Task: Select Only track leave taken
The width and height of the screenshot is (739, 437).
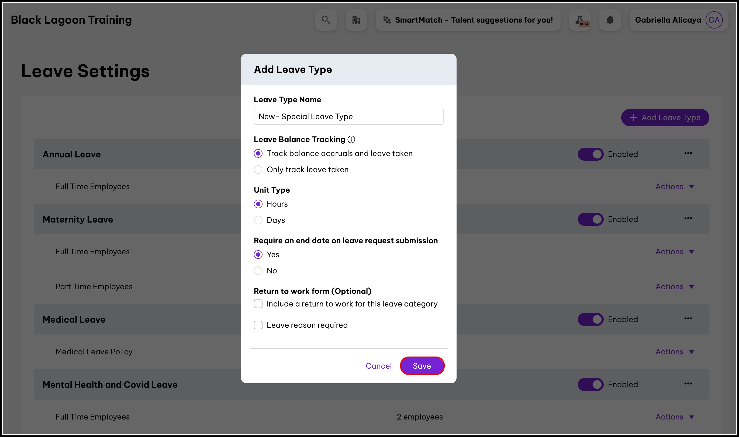Action: pos(258,170)
